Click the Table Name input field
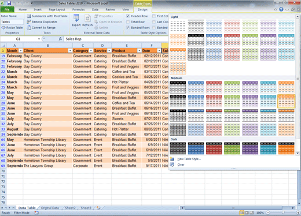Image resolution: width=301 pixels, height=216 pixels. tap(12, 22)
